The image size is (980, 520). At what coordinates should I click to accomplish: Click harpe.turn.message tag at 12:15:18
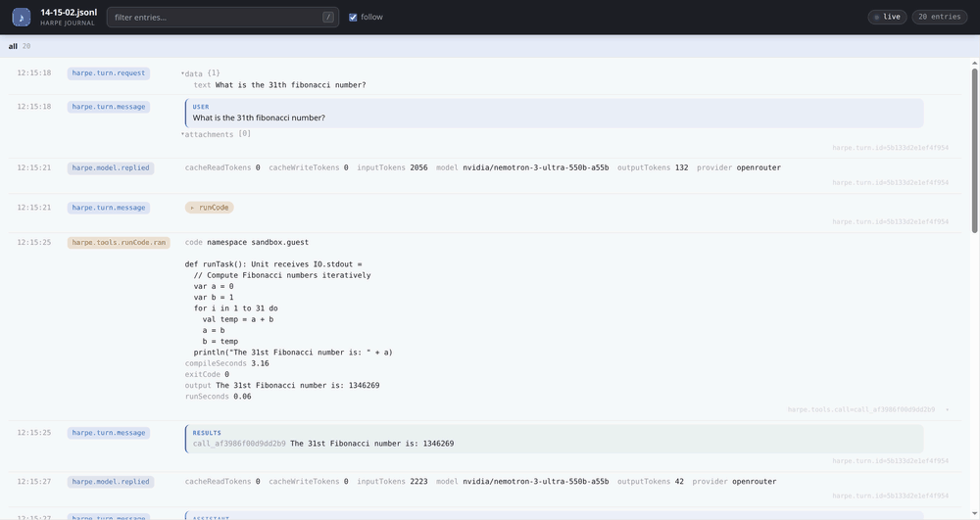click(x=108, y=107)
